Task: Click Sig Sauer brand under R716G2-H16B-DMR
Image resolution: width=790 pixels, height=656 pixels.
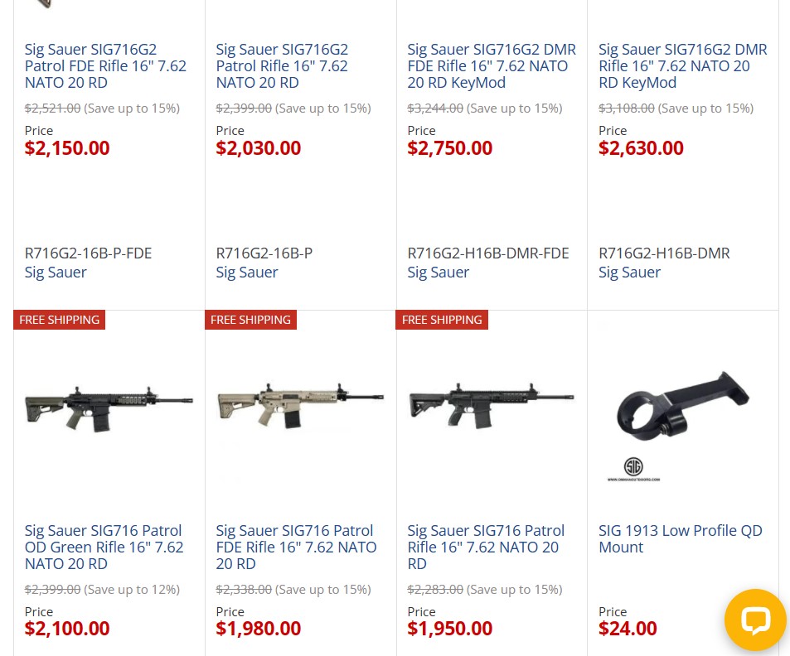Action: pyautogui.click(x=629, y=273)
